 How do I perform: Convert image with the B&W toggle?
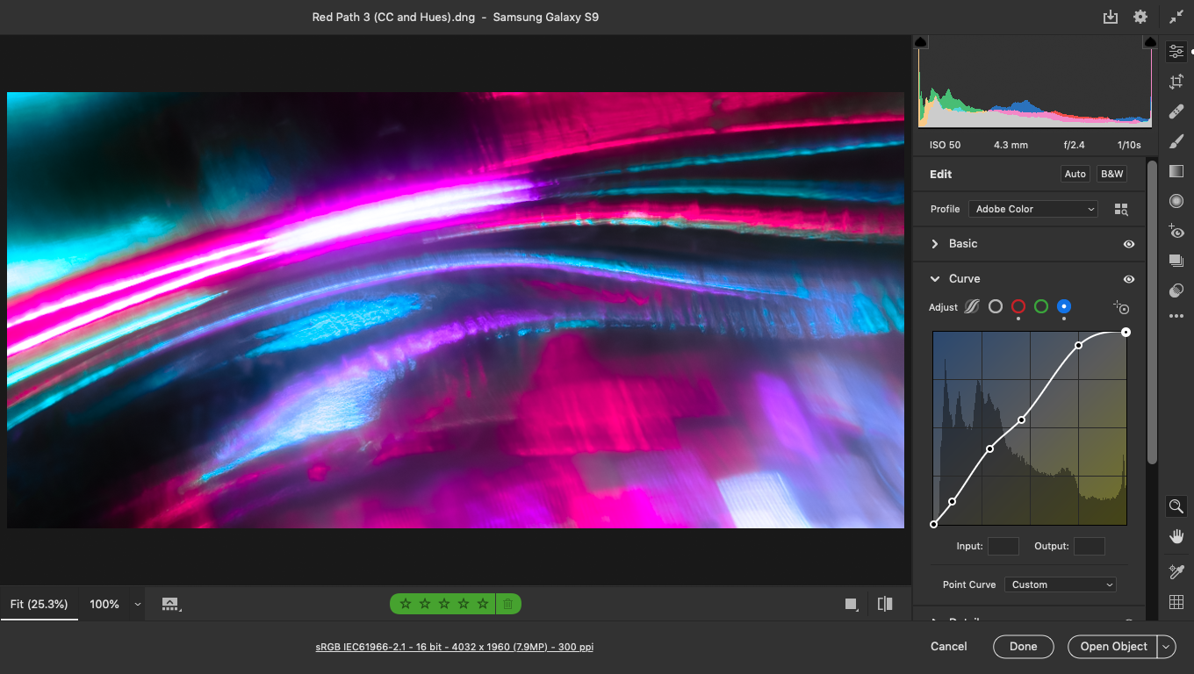(1111, 174)
